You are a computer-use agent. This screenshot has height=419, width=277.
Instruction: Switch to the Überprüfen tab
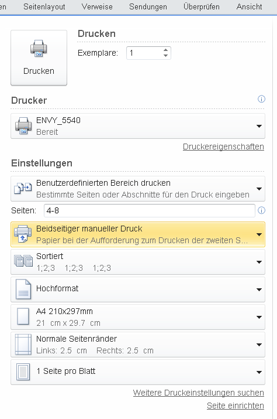pyautogui.click(x=202, y=6)
